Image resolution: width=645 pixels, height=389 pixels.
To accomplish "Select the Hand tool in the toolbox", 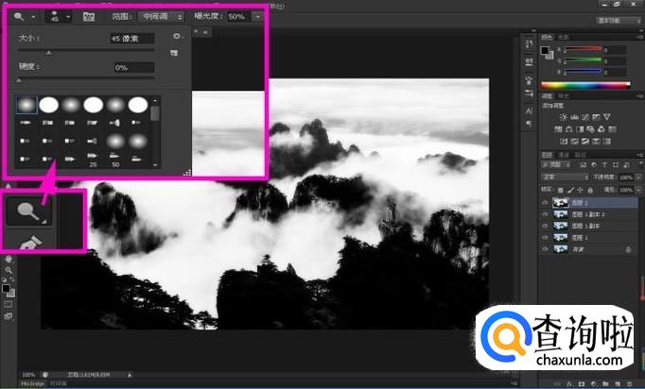I will pos(9,260).
